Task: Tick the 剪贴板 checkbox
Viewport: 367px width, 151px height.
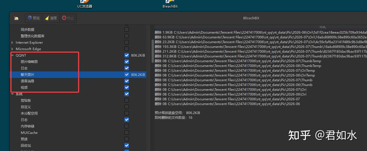Action: coord(127,100)
